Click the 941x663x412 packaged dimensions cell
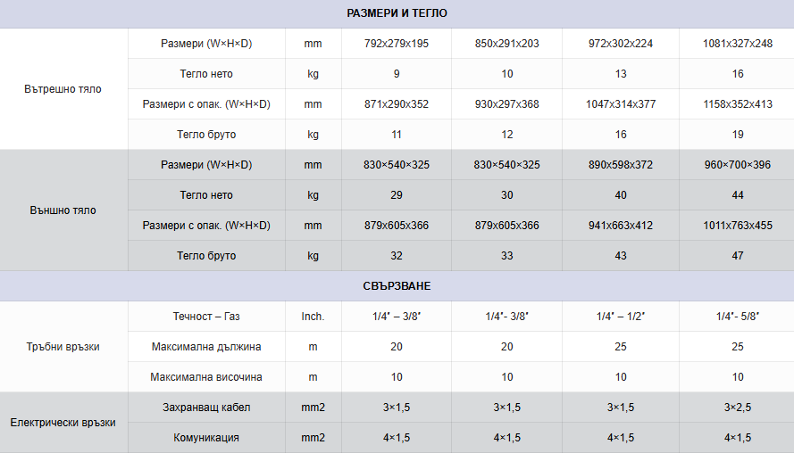Image resolution: width=794 pixels, height=453 pixels. 621,226
